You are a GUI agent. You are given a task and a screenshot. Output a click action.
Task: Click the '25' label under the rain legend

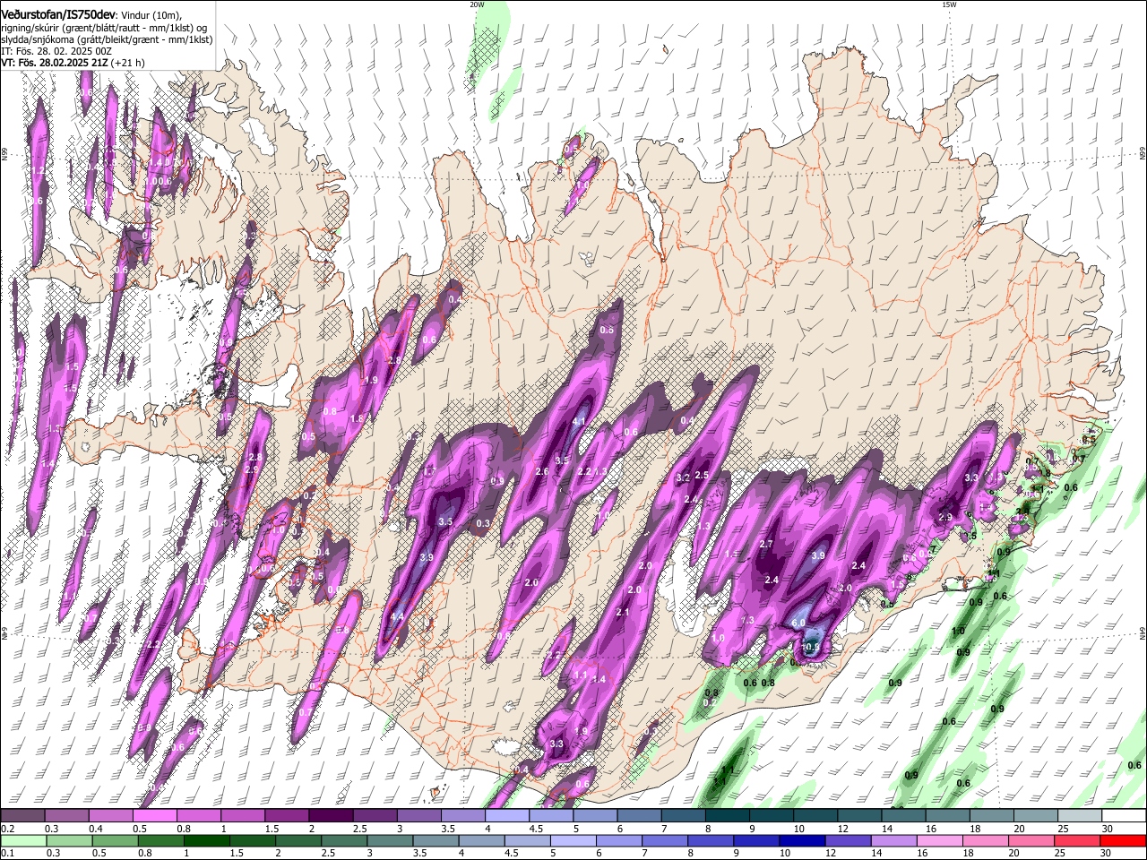1062,853
